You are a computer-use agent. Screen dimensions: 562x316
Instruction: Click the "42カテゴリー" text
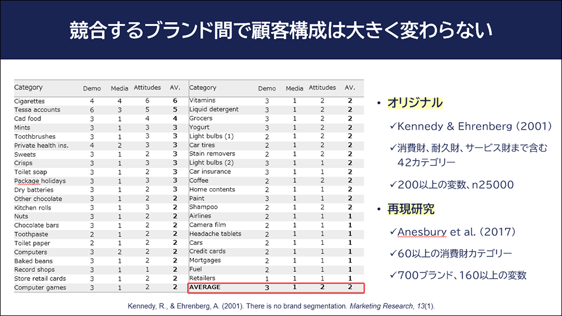pos(426,163)
